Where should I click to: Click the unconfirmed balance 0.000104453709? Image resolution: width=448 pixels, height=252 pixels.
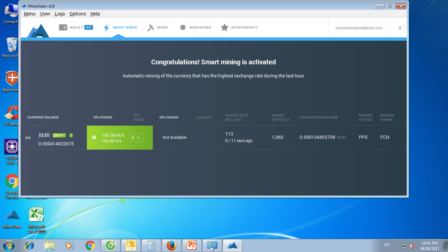[x=317, y=137]
